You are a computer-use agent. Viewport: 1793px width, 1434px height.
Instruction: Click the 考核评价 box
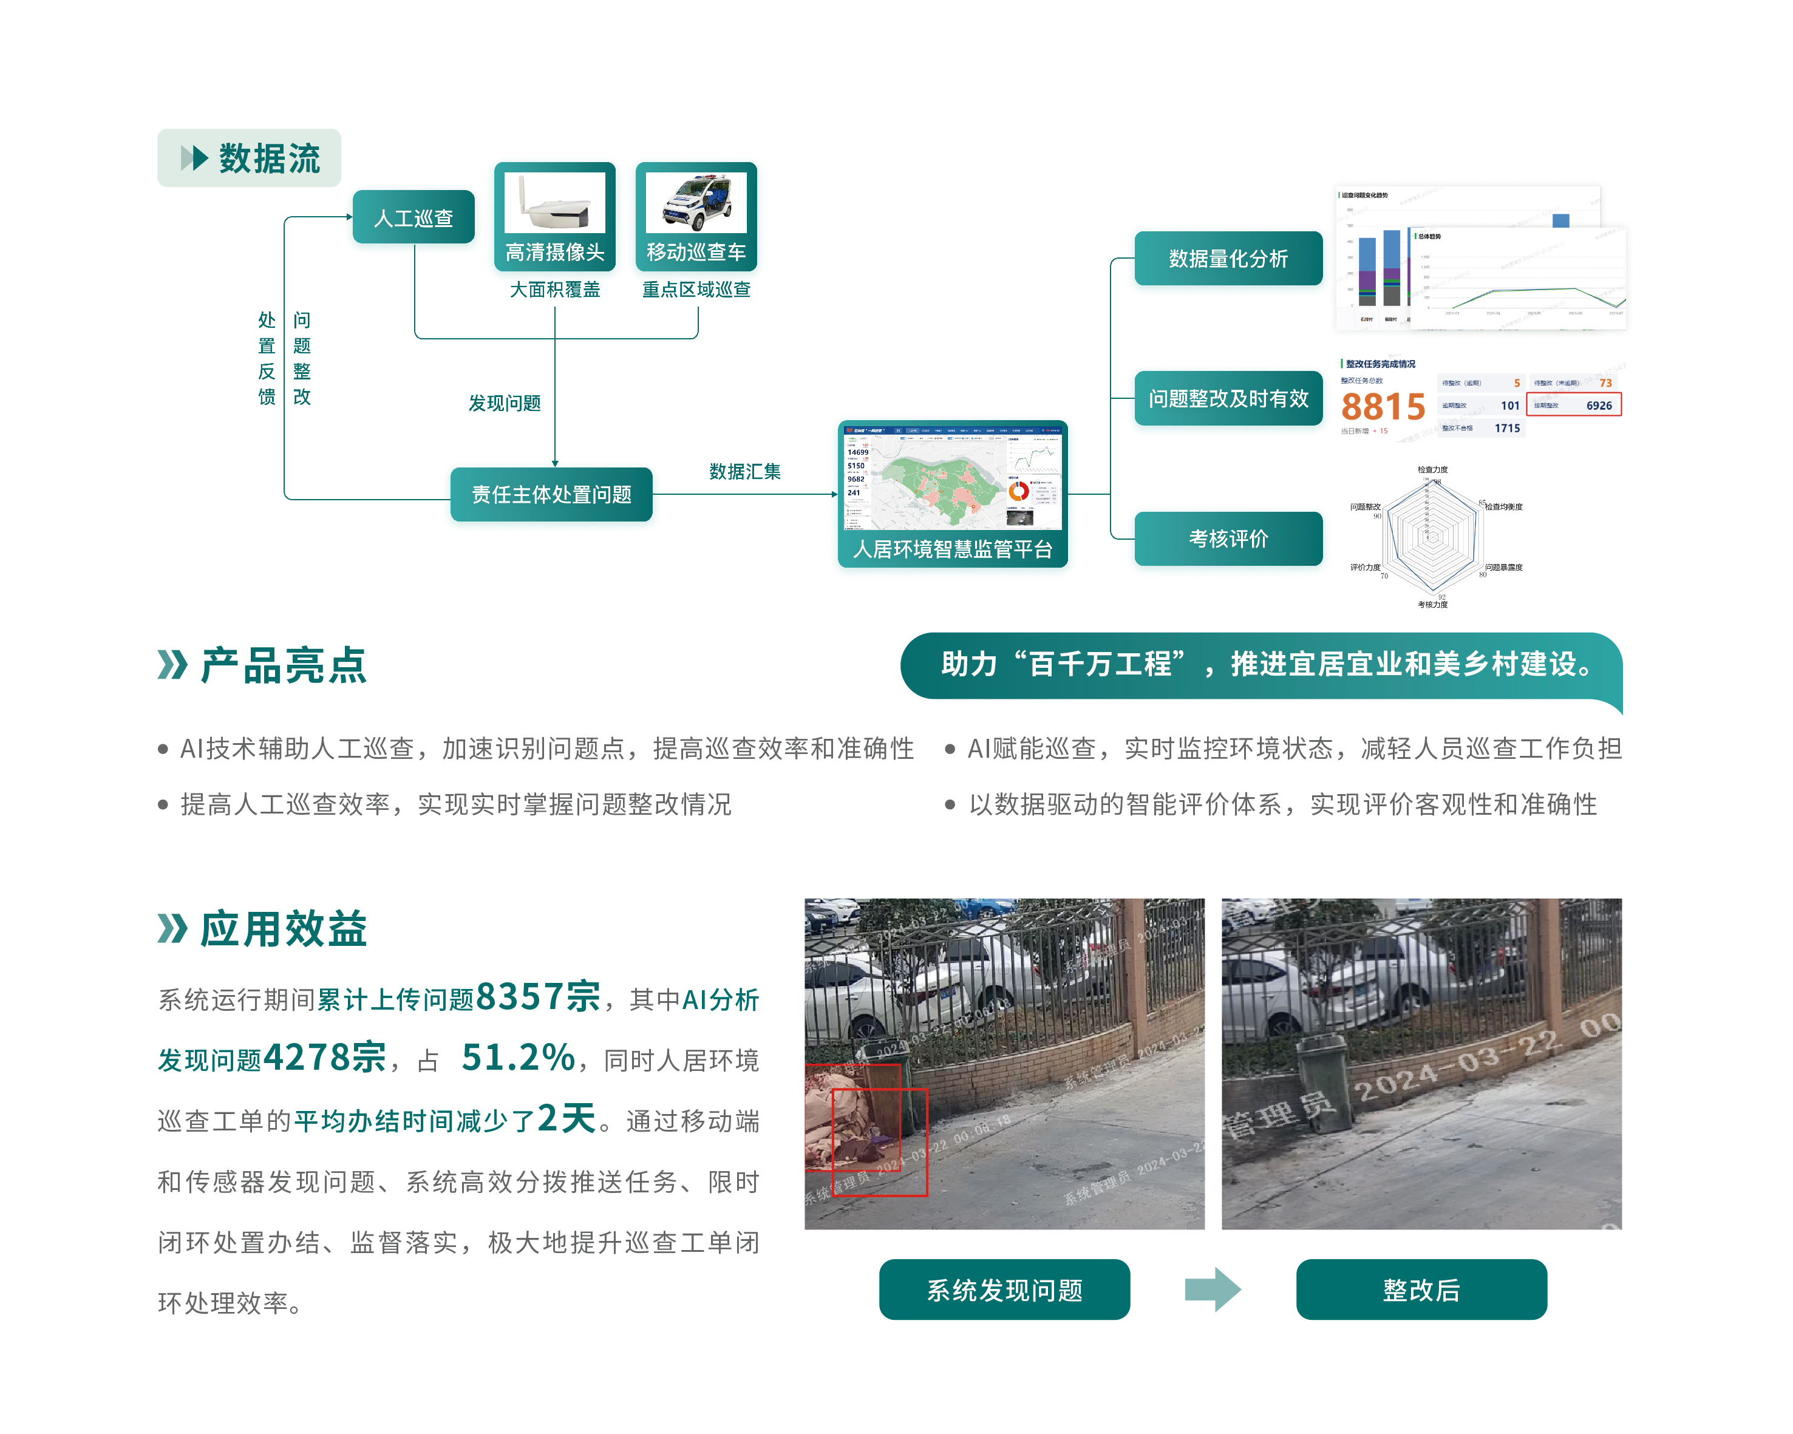pyautogui.click(x=1228, y=539)
